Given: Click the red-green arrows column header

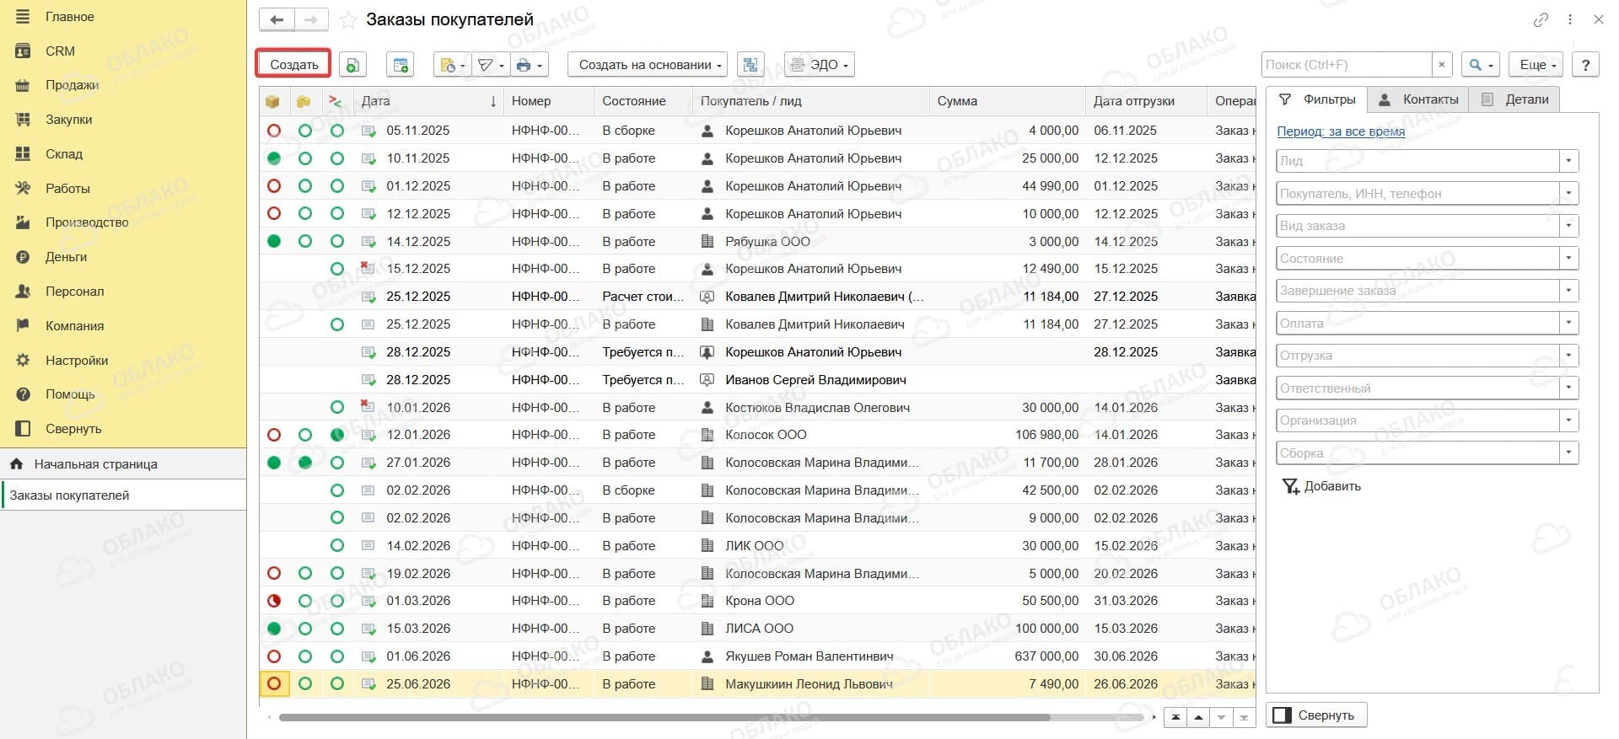Looking at the screenshot, I should pos(336,101).
